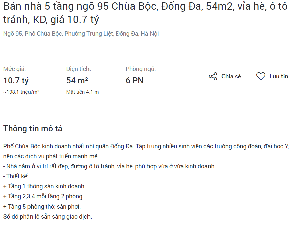The width and height of the screenshot is (297, 227).
Task: Click the "Sổ đỏ phân lô" line
Action: pos(47,216)
